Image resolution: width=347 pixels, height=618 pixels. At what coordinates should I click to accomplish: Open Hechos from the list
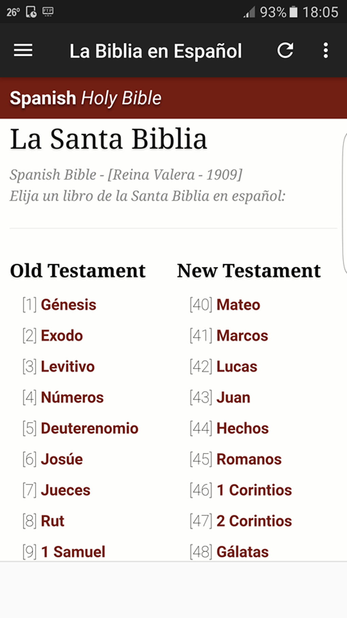pos(243,428)
